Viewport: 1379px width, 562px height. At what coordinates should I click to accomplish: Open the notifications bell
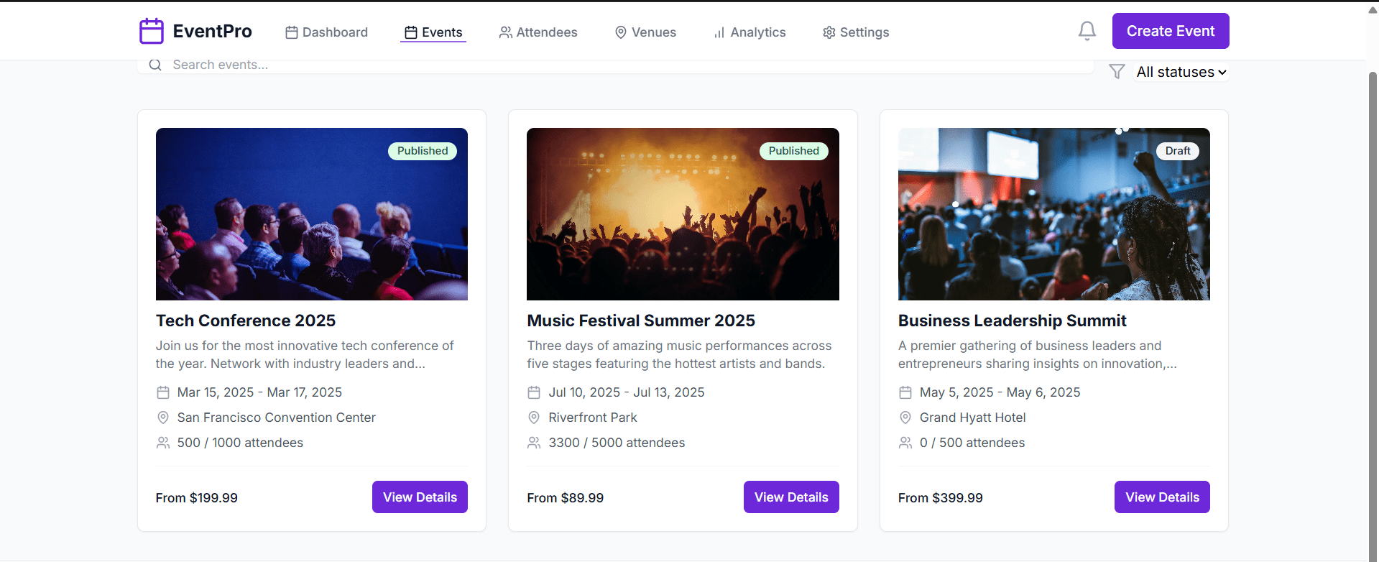1087,31
